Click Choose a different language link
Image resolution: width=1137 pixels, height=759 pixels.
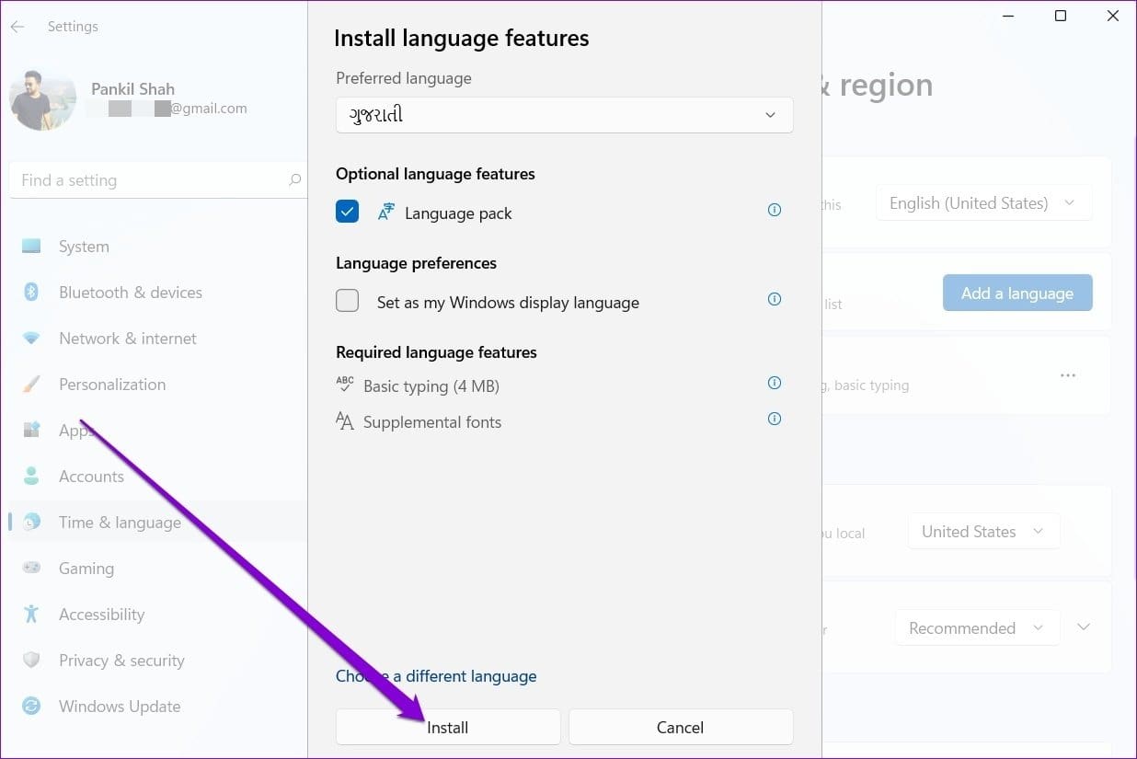pos(436,676)
